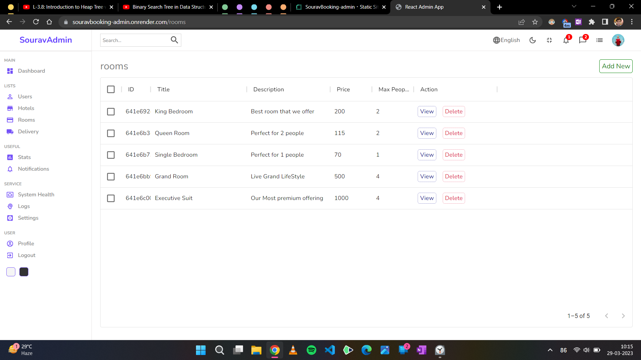The image size is (641, 360).
Task: Open Windows Start menu
Action: tap(201, 350)
